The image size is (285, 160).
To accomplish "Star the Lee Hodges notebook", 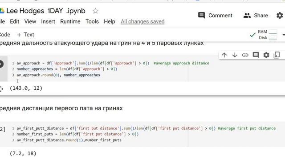I will click(x=95, y=11).
